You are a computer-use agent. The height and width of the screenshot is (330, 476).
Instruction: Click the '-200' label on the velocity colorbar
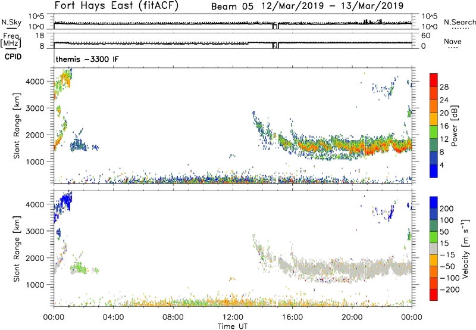449,289
